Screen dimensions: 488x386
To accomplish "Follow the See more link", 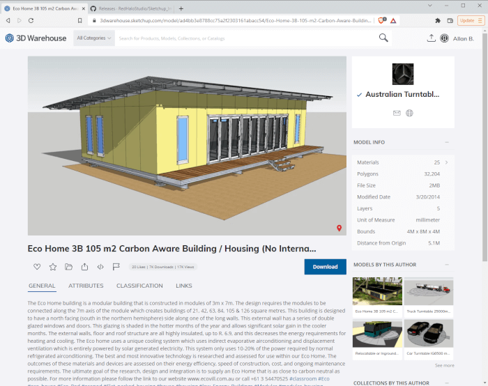I will (x=445, y=366).
